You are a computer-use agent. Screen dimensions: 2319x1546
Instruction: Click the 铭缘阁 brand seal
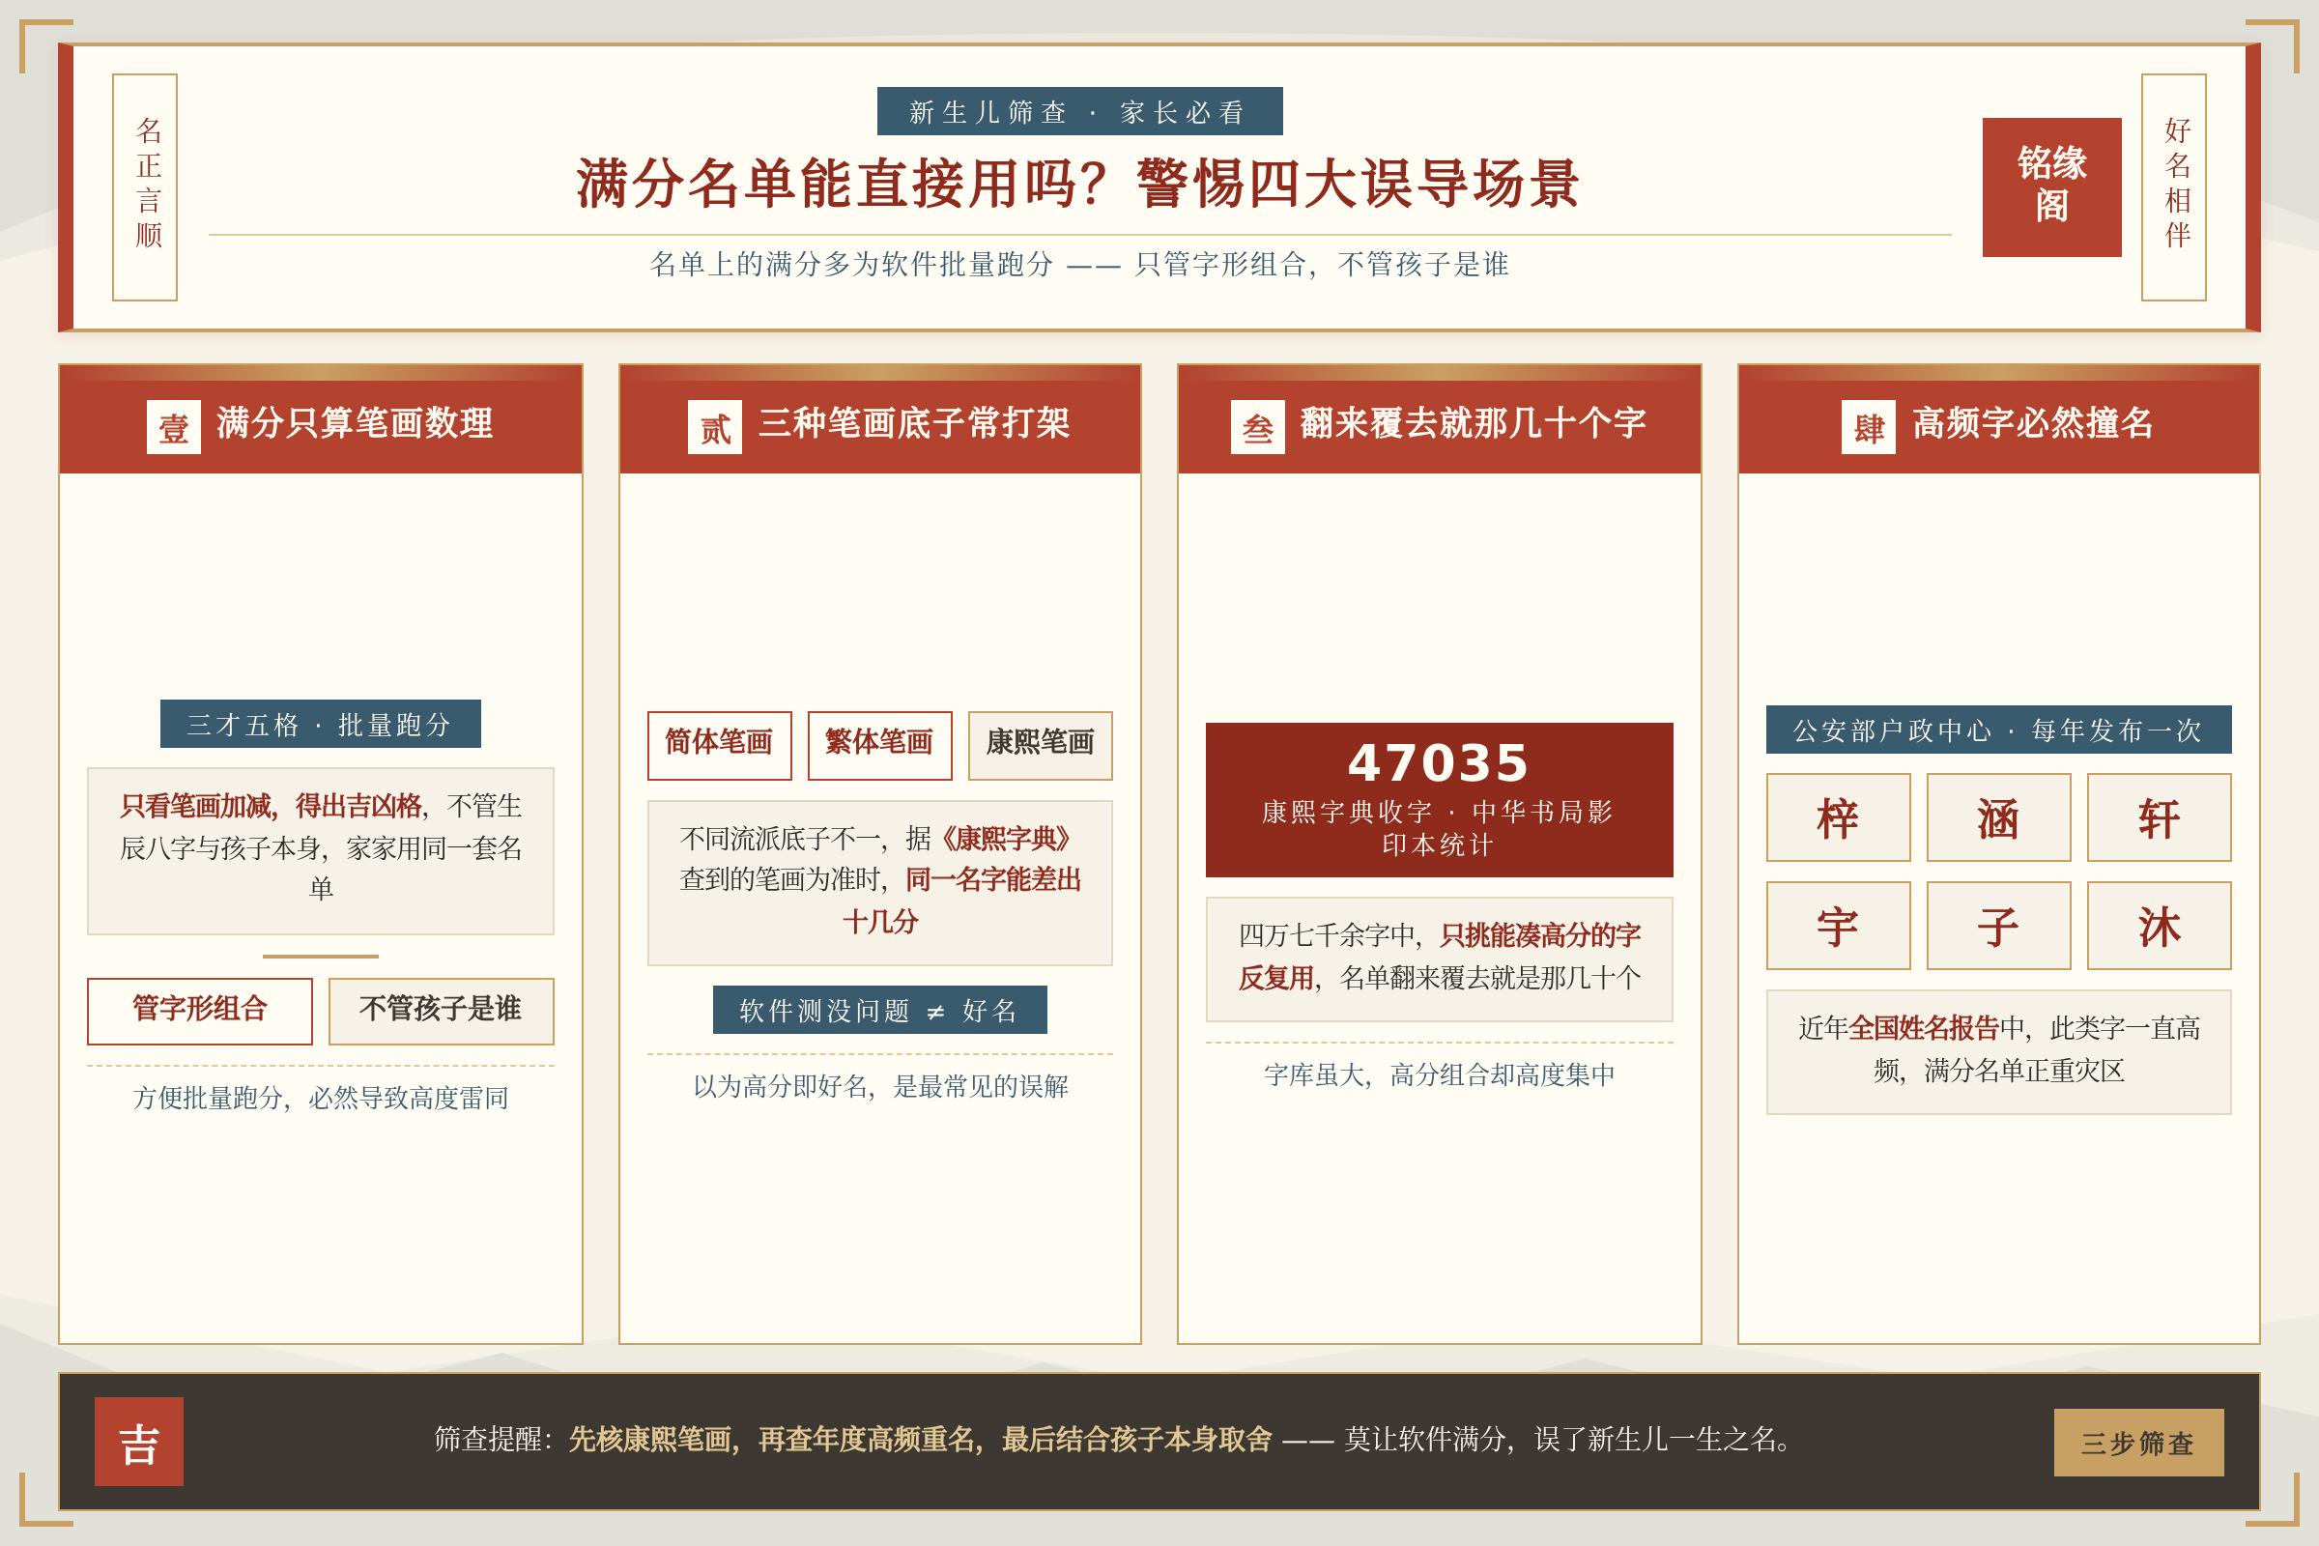[2051, 187]
